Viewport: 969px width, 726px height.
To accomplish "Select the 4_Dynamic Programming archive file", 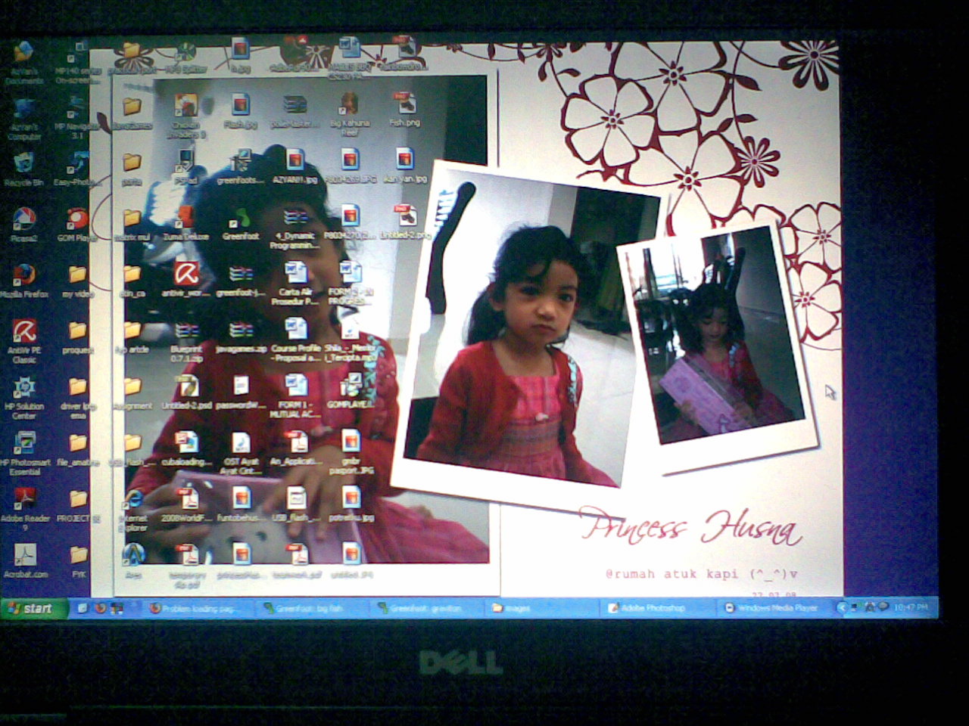I will pyautogui.click(x=294, y=228).
